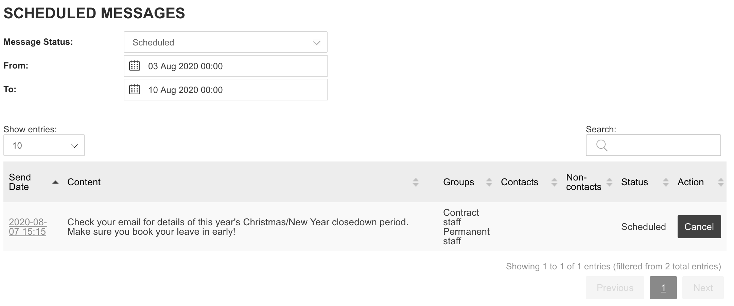734x306 pixels.
Task: Select page 1 in pagination
Action: tap(663, 288)
